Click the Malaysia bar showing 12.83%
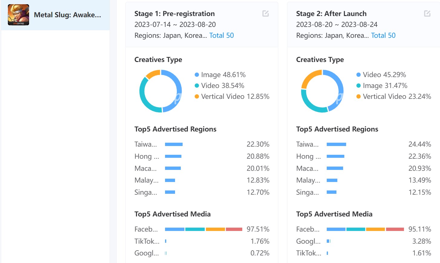440x263 pixels. [170, 180]
